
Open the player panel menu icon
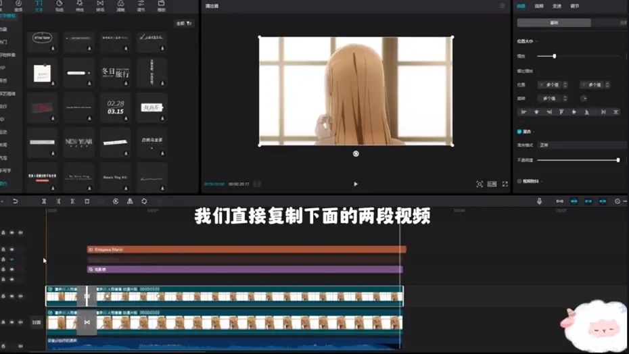[x=503, y=5]
